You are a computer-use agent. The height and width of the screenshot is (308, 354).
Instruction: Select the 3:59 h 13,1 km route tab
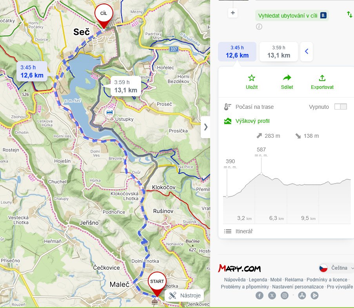pos(279,52)
